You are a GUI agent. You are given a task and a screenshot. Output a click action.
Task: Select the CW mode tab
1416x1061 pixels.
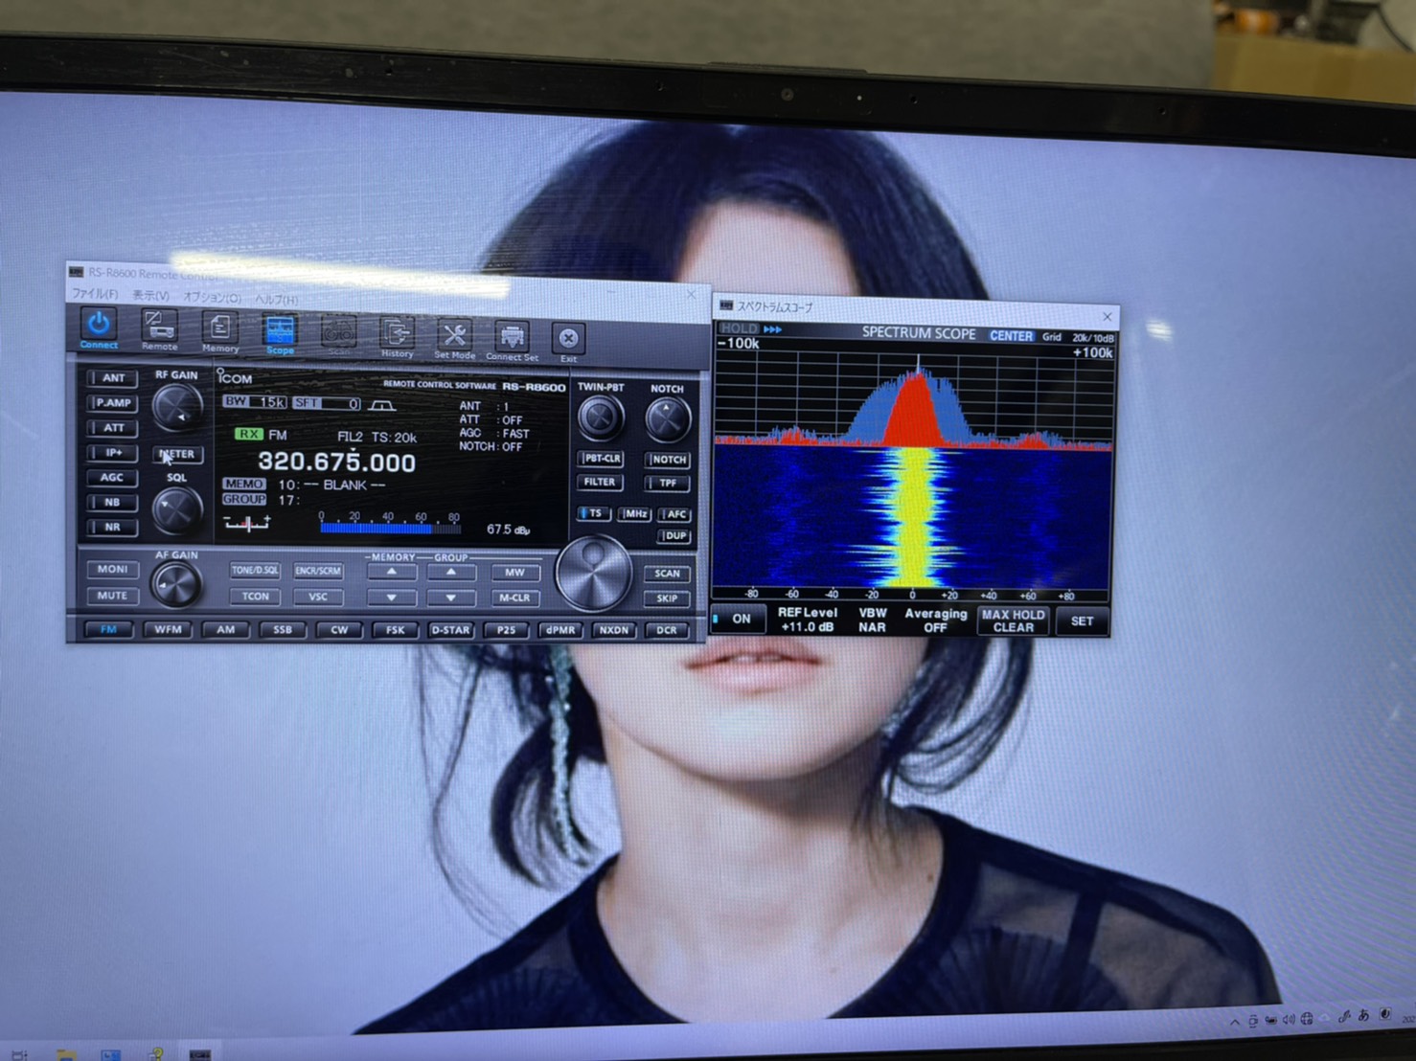click(x=338, y=630)
